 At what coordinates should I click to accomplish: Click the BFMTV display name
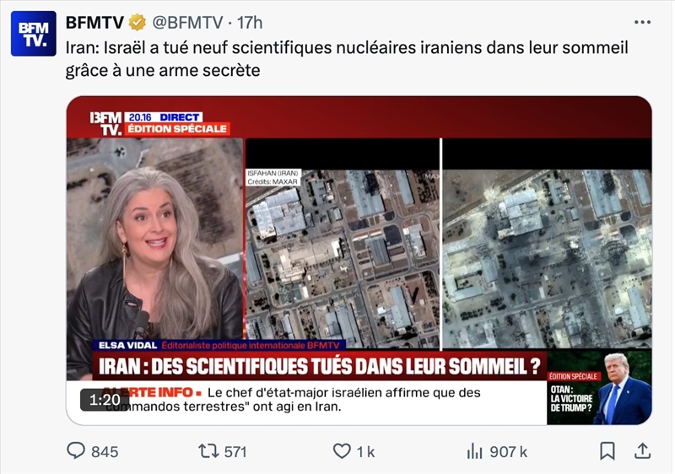pos(94,23)
